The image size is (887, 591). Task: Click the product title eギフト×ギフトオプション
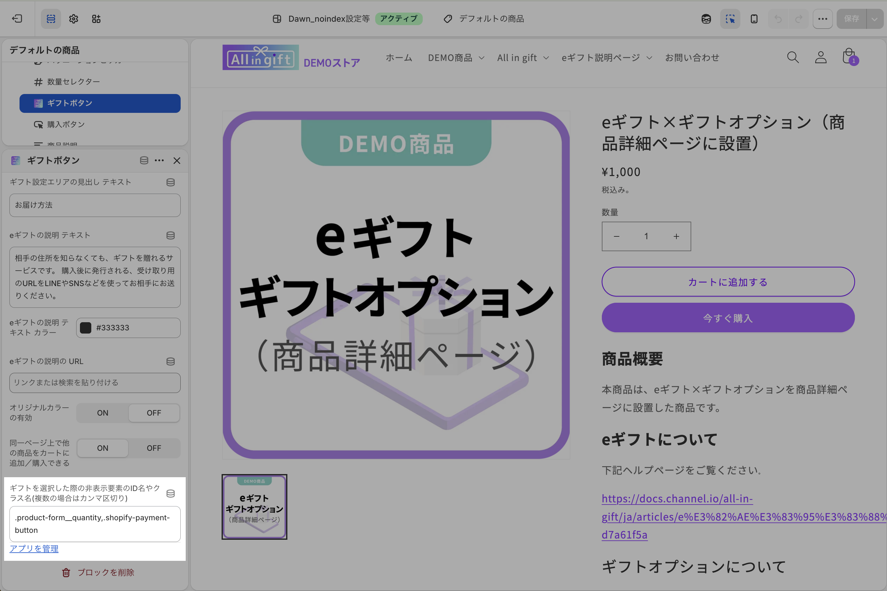(724, 133)
